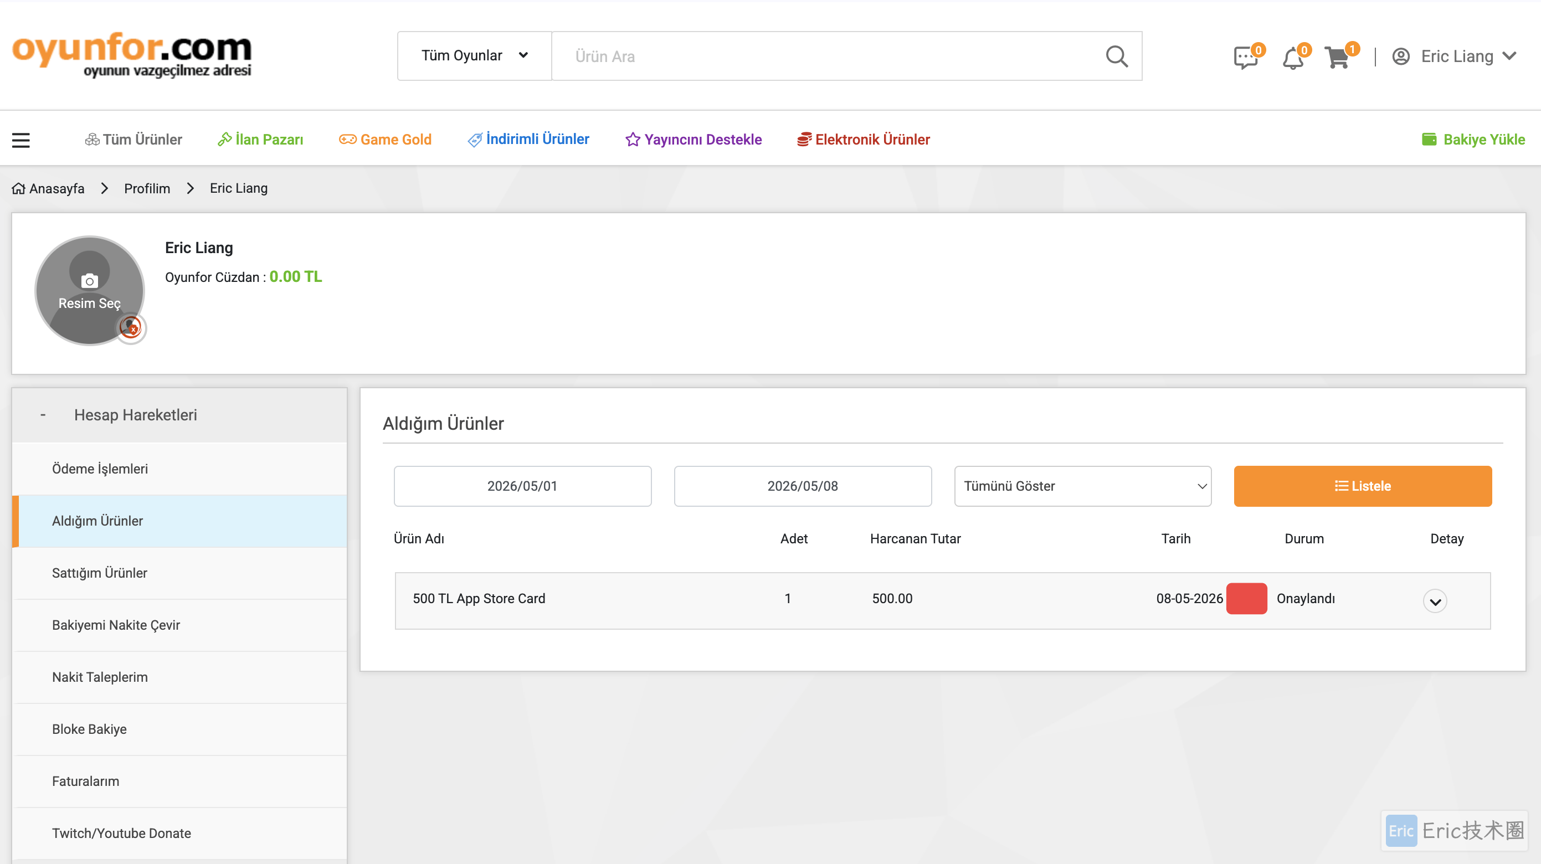The height and width of the screenshot is (864, 1541).
Task: Open the chat messages icon
Action: 1247,58
